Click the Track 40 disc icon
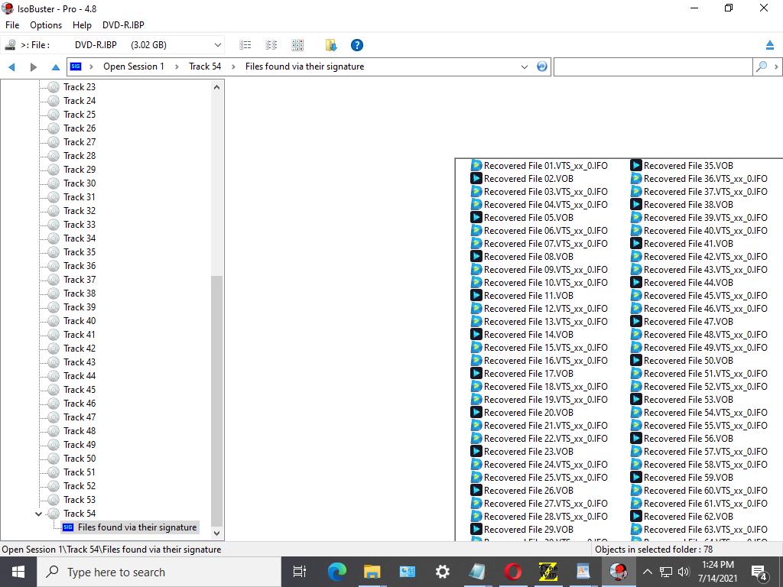Image resolution: width=783 pixels, height=587 pixels. tap(54, 321)
